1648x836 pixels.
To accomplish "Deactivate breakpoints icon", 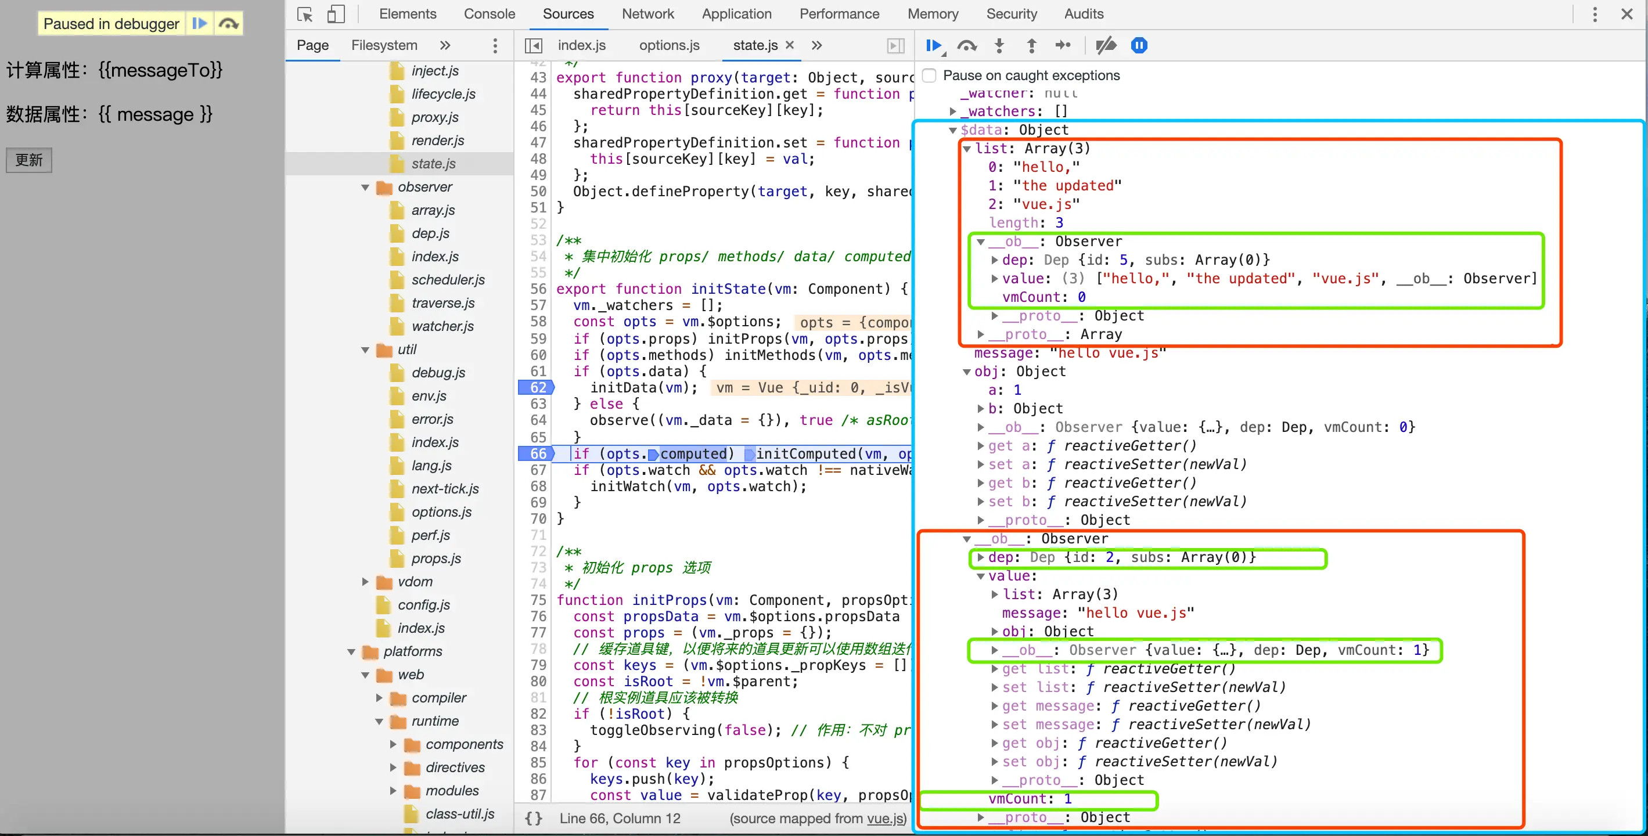I will point(1106,45).
